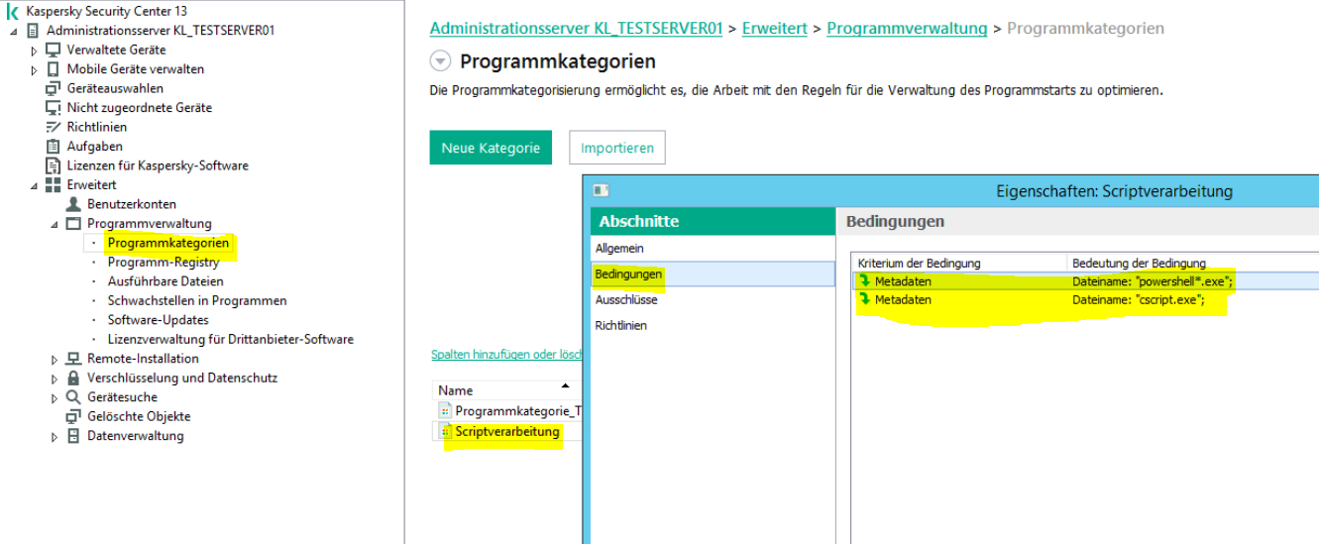Screen dimensions: 1319x544
Task: Click the Programmkategorie_T row icon in list
Action: (445, 410)
